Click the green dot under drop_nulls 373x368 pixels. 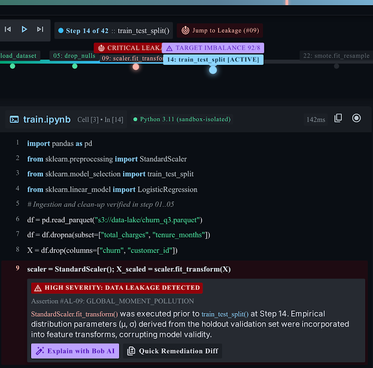point(75,66)
